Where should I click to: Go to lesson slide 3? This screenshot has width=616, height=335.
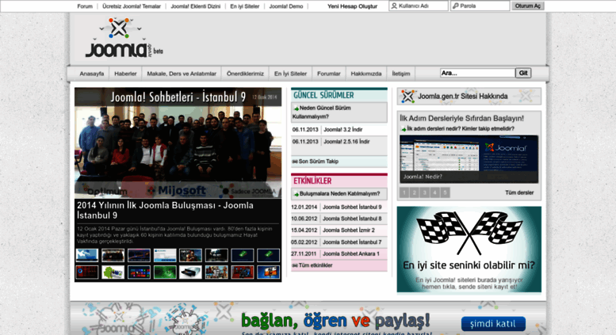point(425,192)
